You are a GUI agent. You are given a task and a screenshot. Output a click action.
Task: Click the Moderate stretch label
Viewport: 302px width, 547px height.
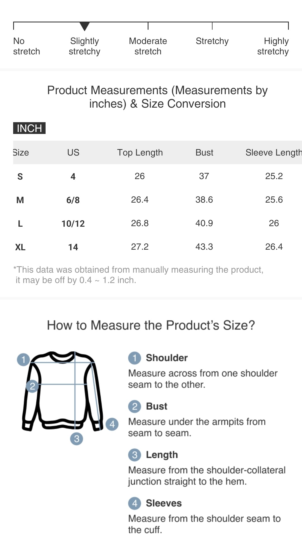(x=148, y=46)
